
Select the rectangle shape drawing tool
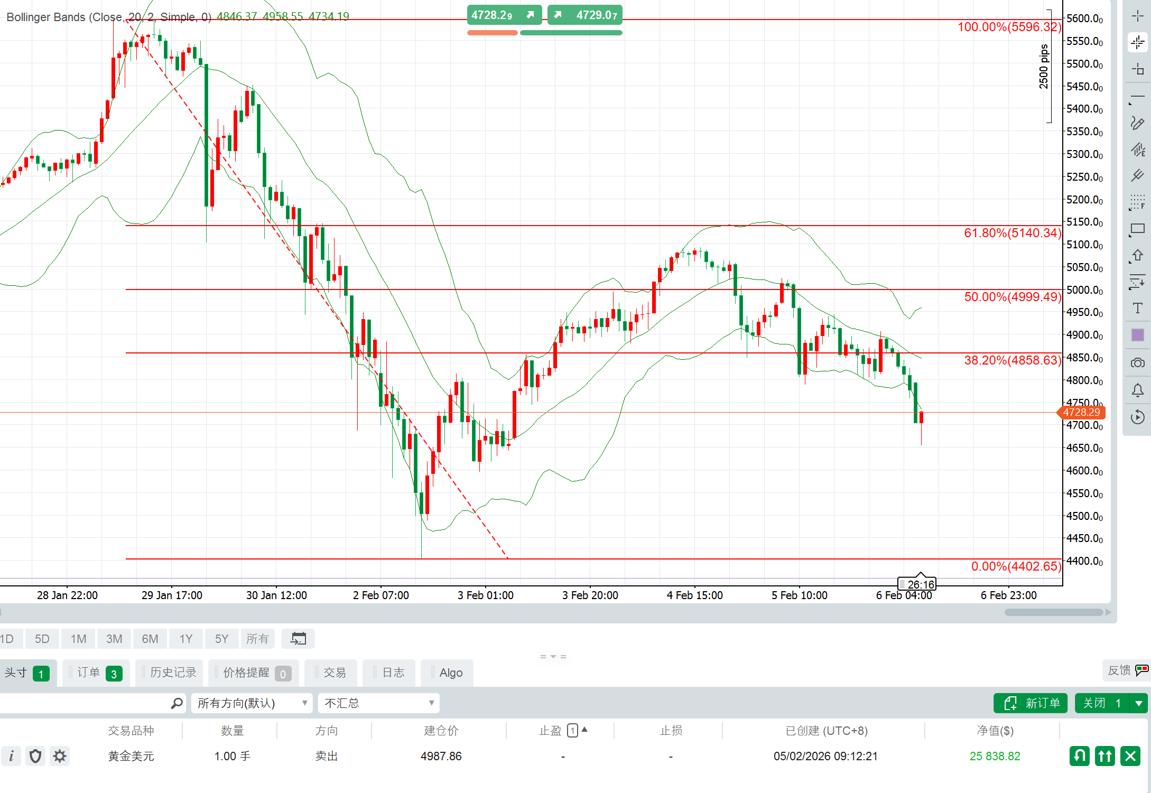1137,229
